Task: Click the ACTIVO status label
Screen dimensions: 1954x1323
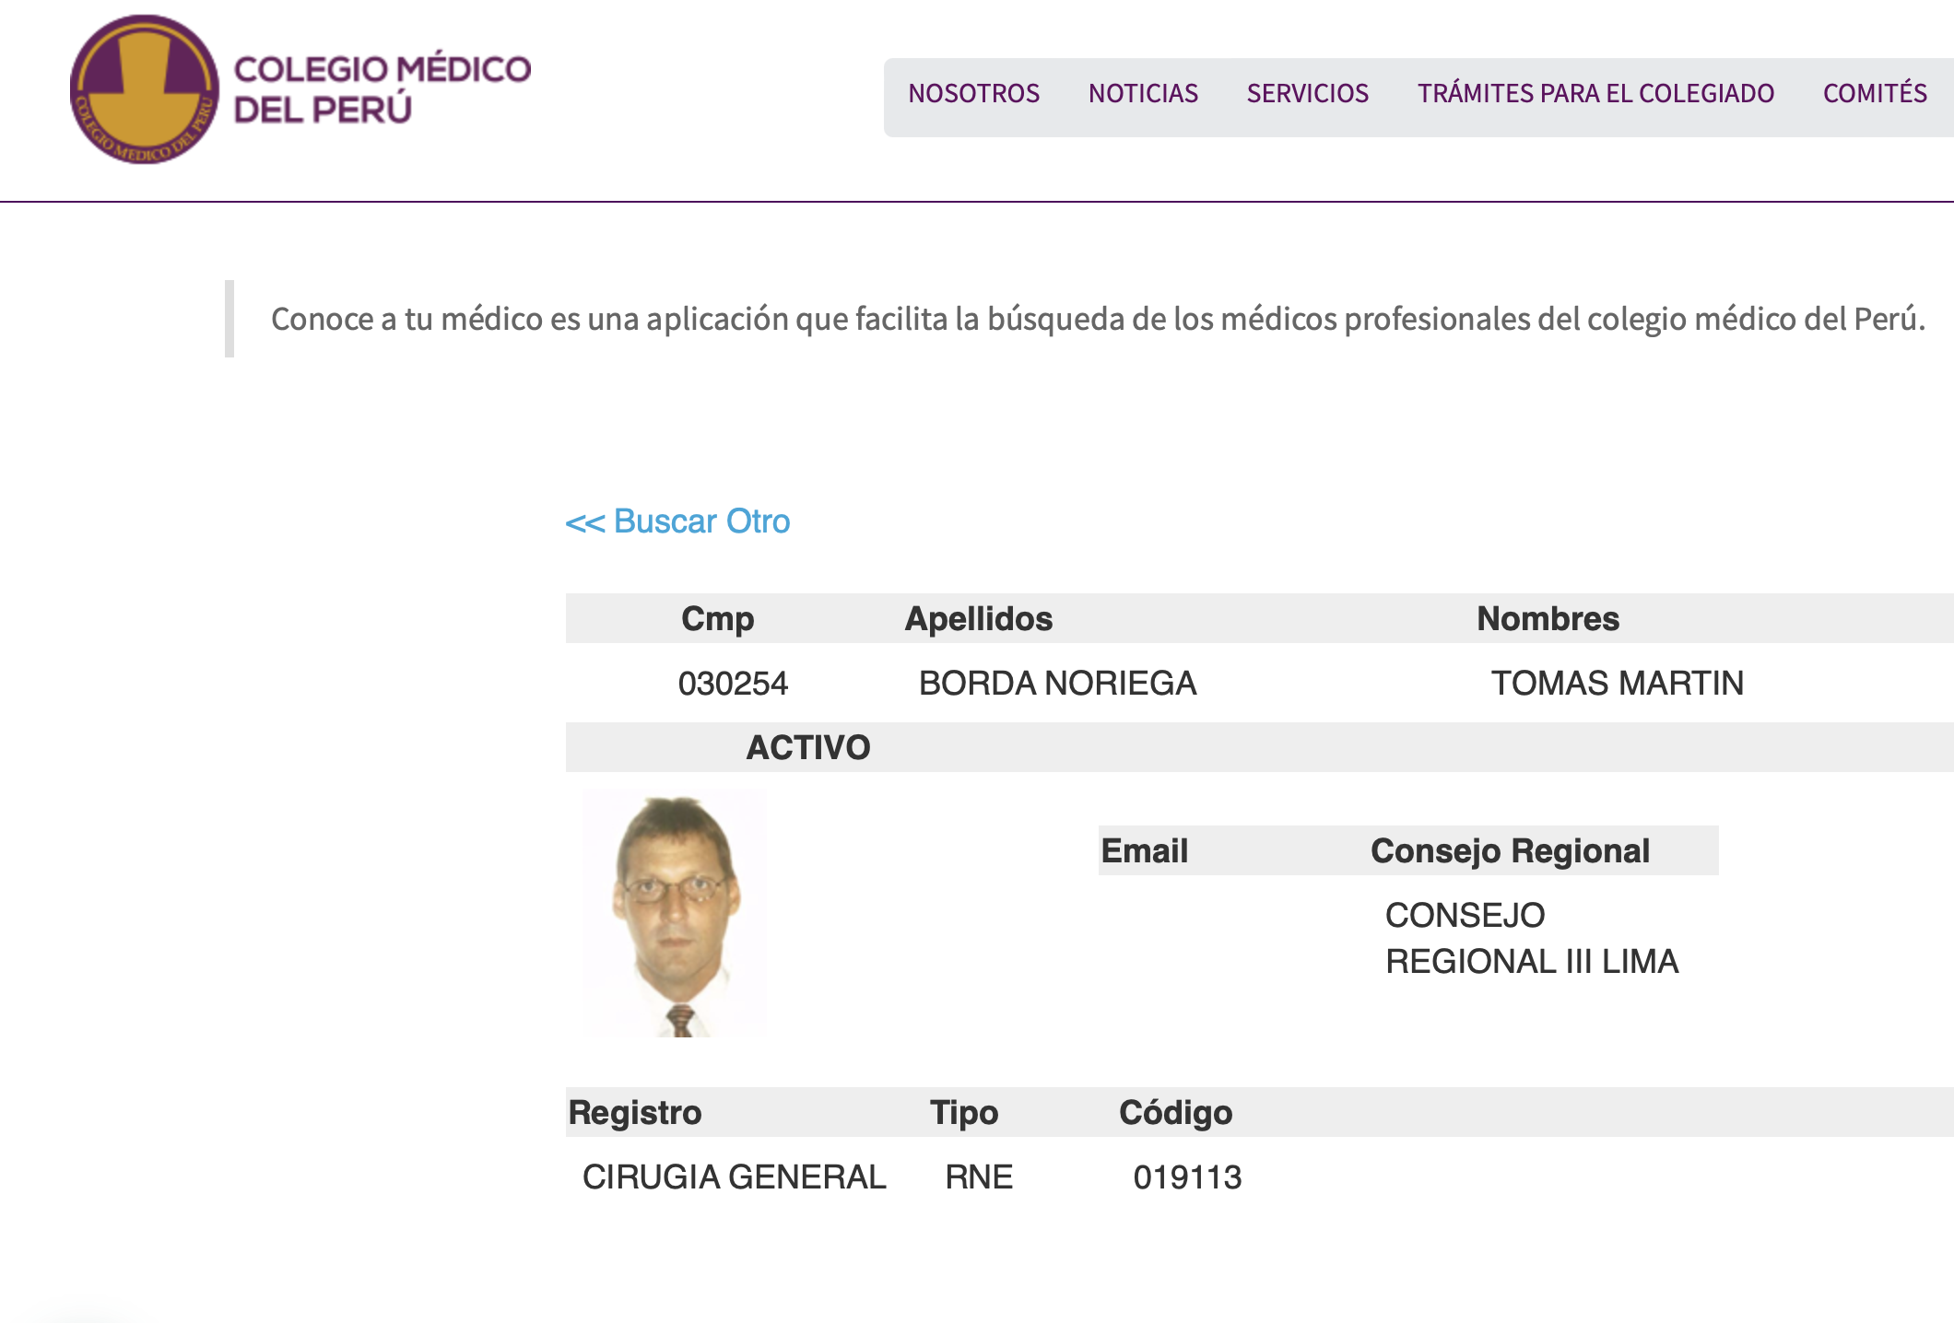Action: (x=808, y=747)
